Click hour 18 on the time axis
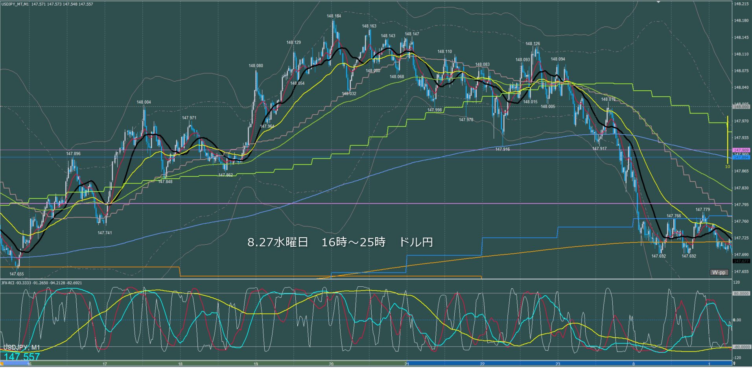Screen dimensions: 752x368 [x=180, y=364]
